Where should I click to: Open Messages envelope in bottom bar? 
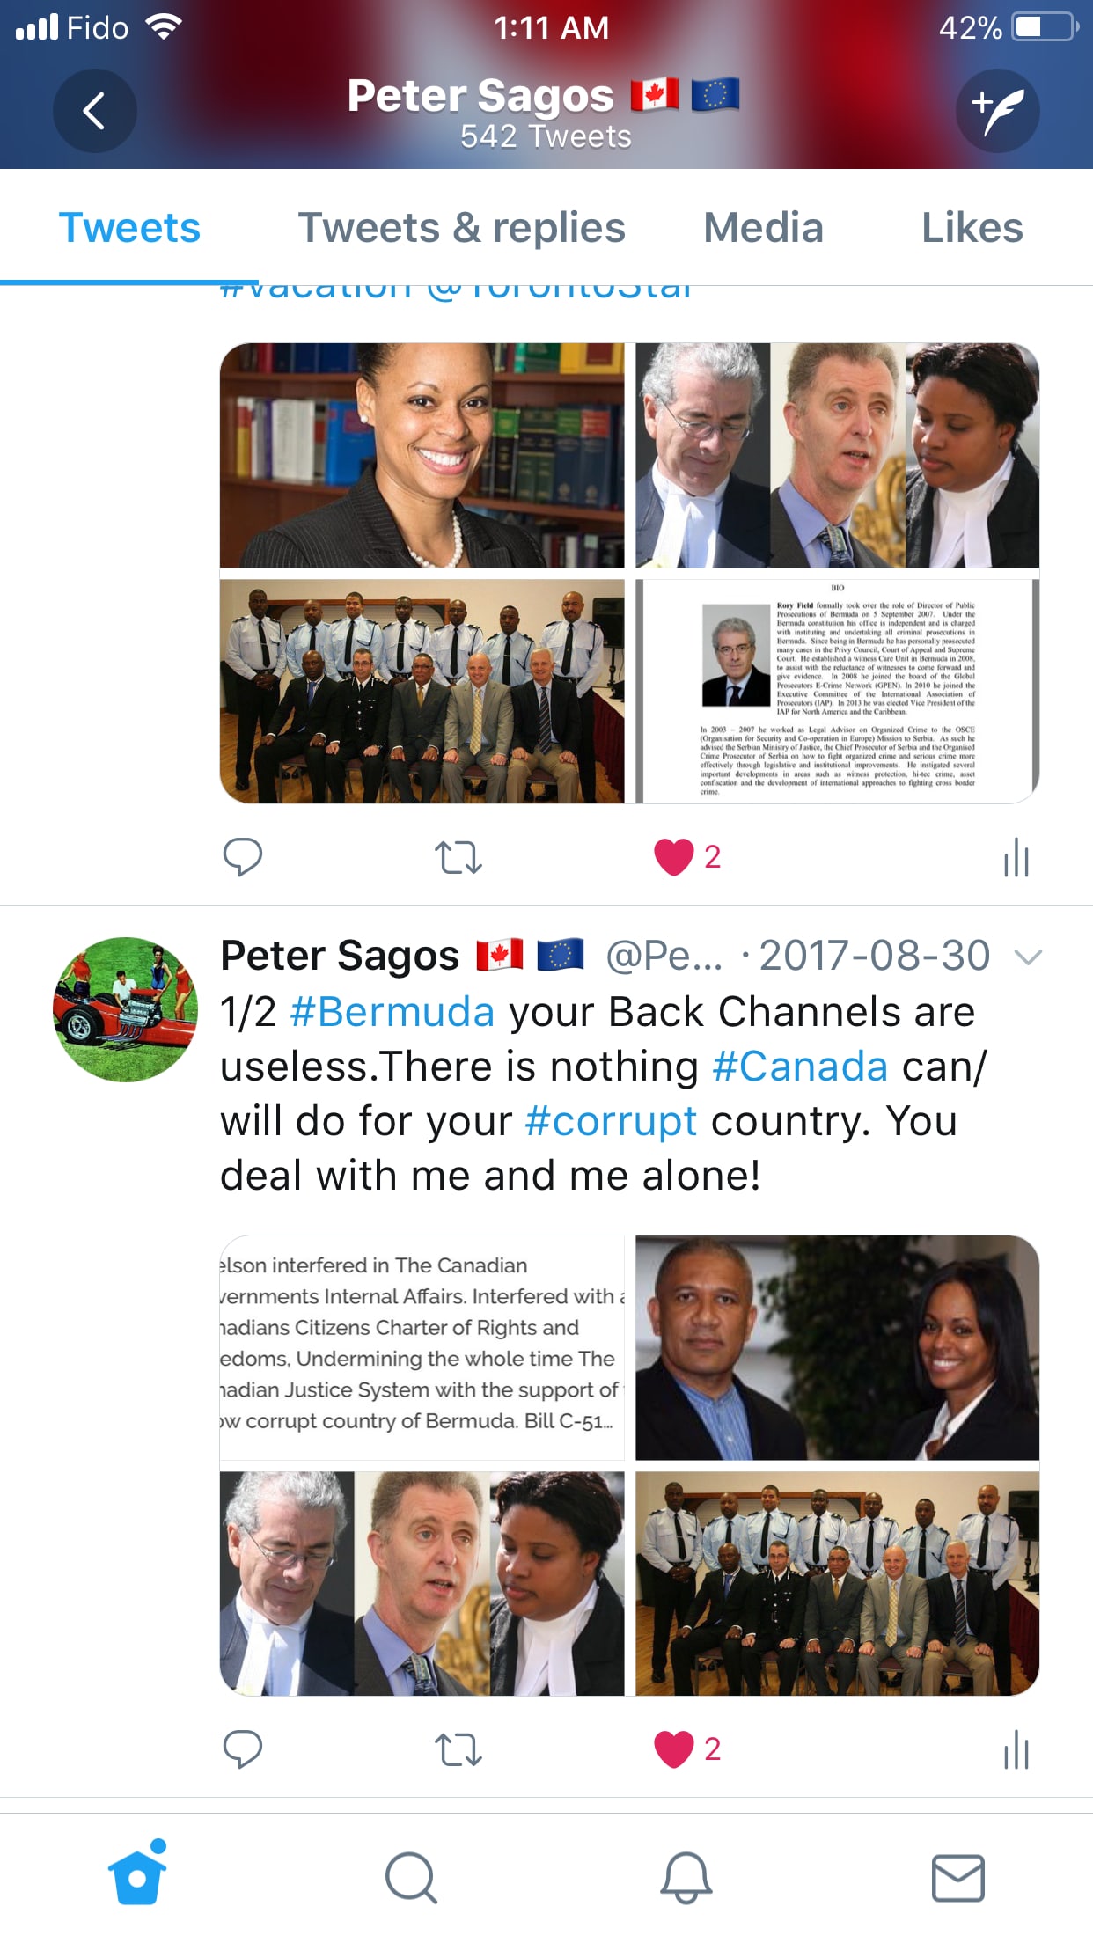point(958,1878)
